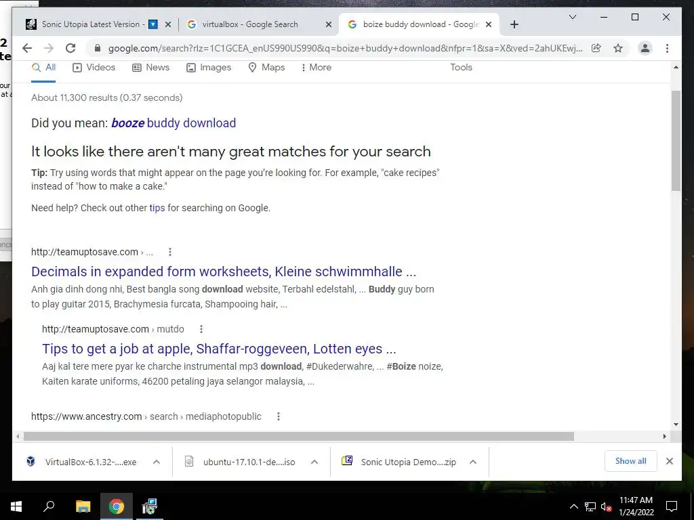Click the scroll down arrow
694x520 pixels.
[x=676, y=424]
